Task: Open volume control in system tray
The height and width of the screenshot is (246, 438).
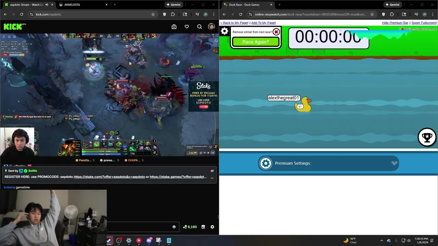Action: tap(409, 241)
